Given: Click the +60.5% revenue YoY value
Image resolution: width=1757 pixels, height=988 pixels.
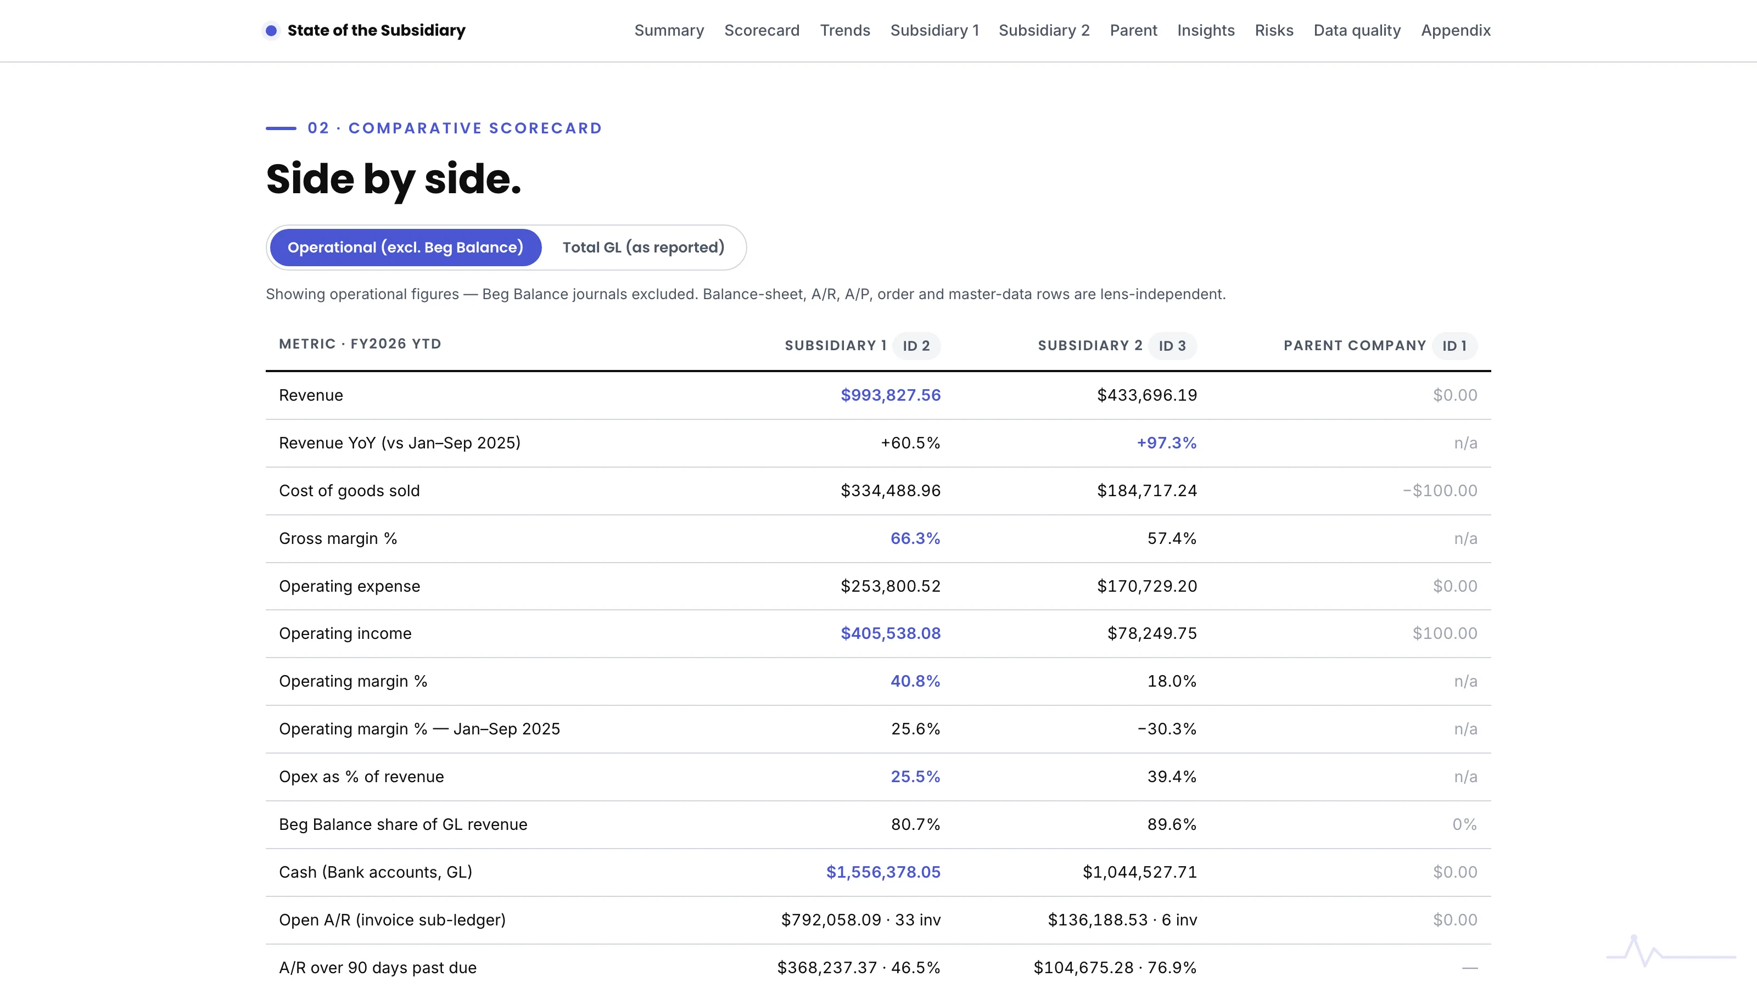Looking at the screenshot, I should [910, 443].
